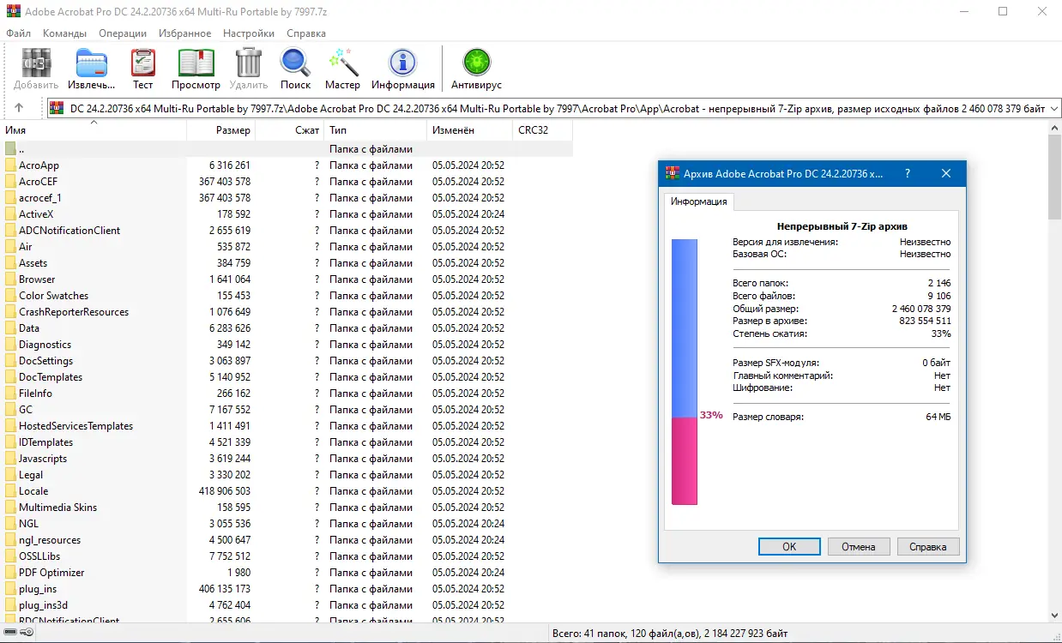1062x643 pixels.
Task: Select the Javascripts folder row
Action: coord(287,459)
